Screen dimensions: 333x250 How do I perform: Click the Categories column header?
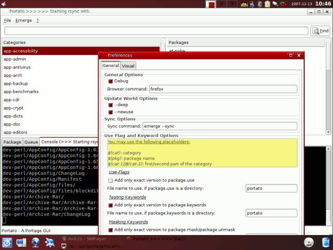tap(81, 42)
